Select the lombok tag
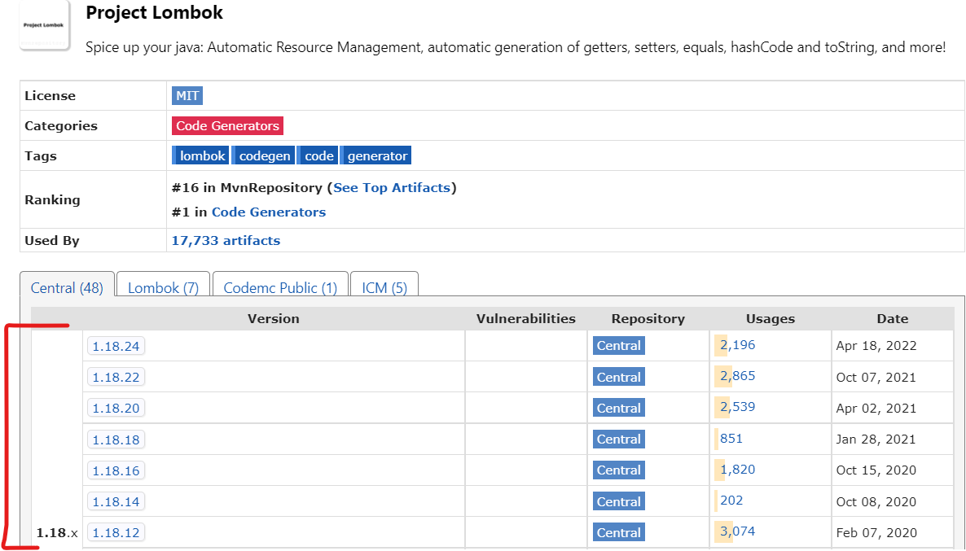Screen dimensions: 966x551 tap(201, 155)
